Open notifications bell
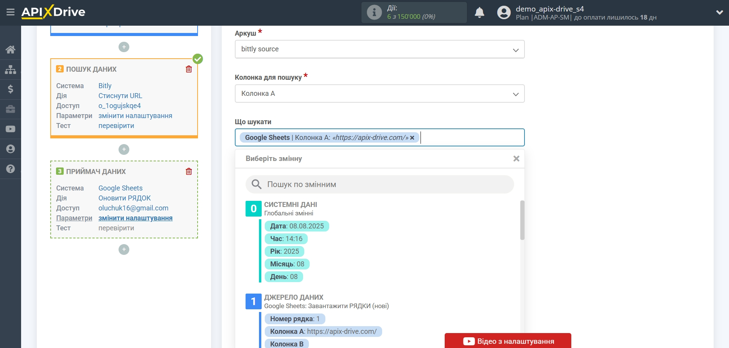Screen dimensions: 729x348 pyautogui.click(x=479, y=13)
